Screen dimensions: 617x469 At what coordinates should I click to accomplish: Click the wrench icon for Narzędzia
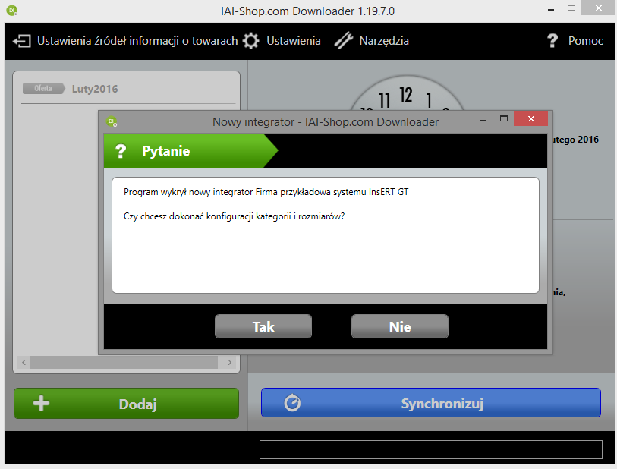pos(344,41)
